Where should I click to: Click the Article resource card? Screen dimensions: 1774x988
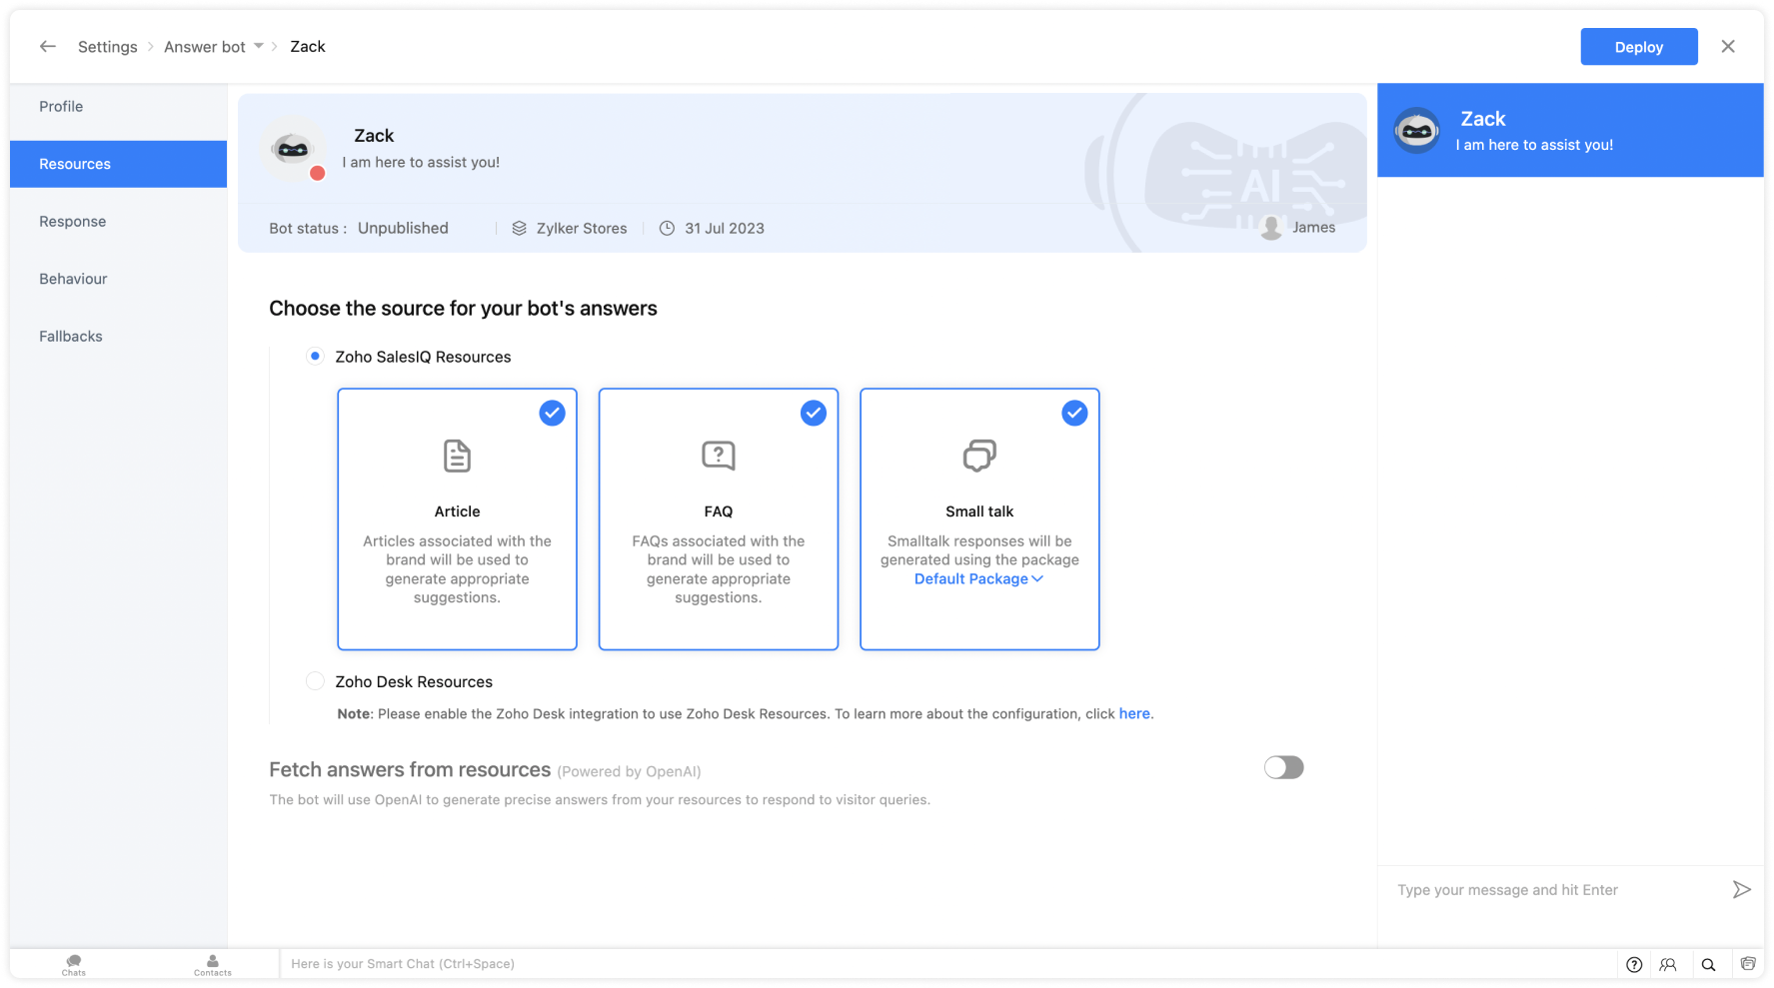(x=457, y=519)
